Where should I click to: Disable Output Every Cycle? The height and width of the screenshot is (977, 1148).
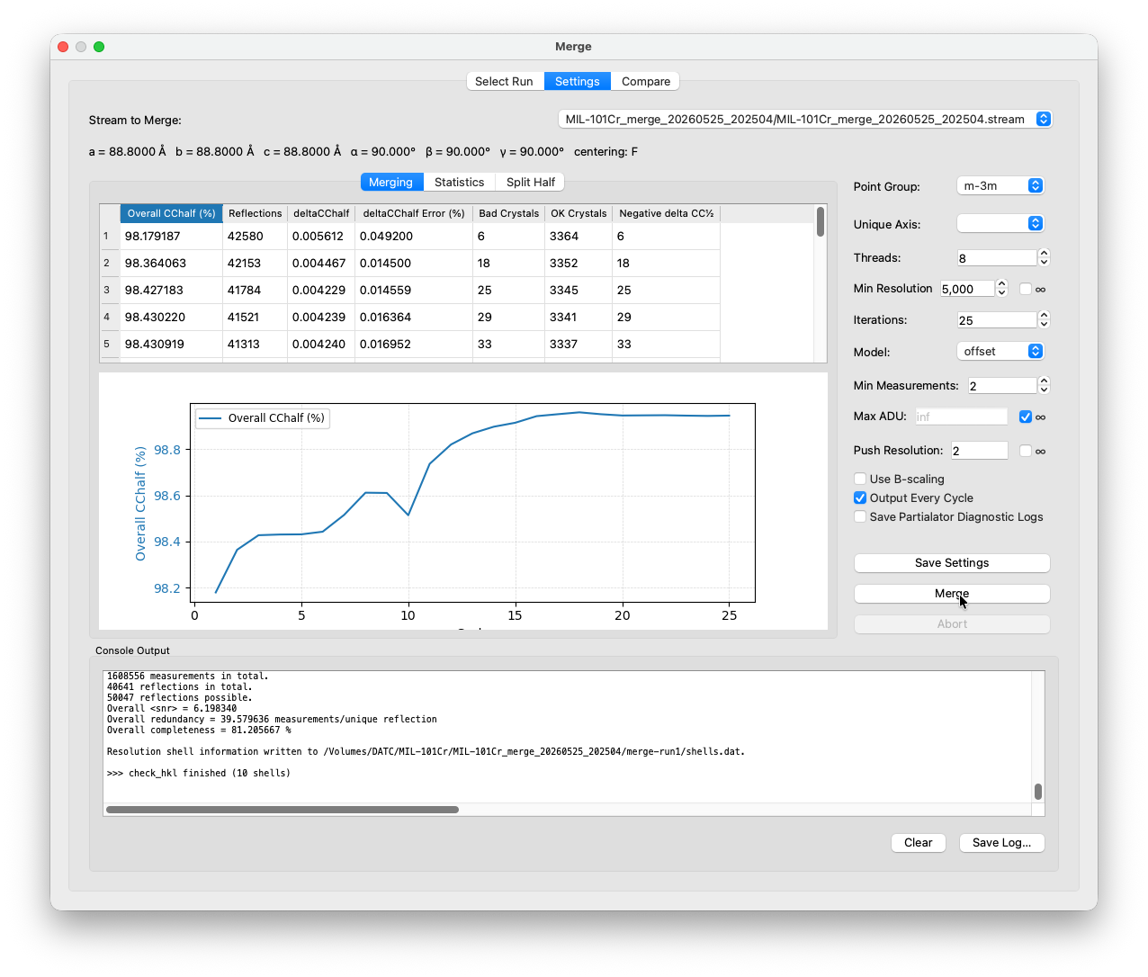[860, 497]
